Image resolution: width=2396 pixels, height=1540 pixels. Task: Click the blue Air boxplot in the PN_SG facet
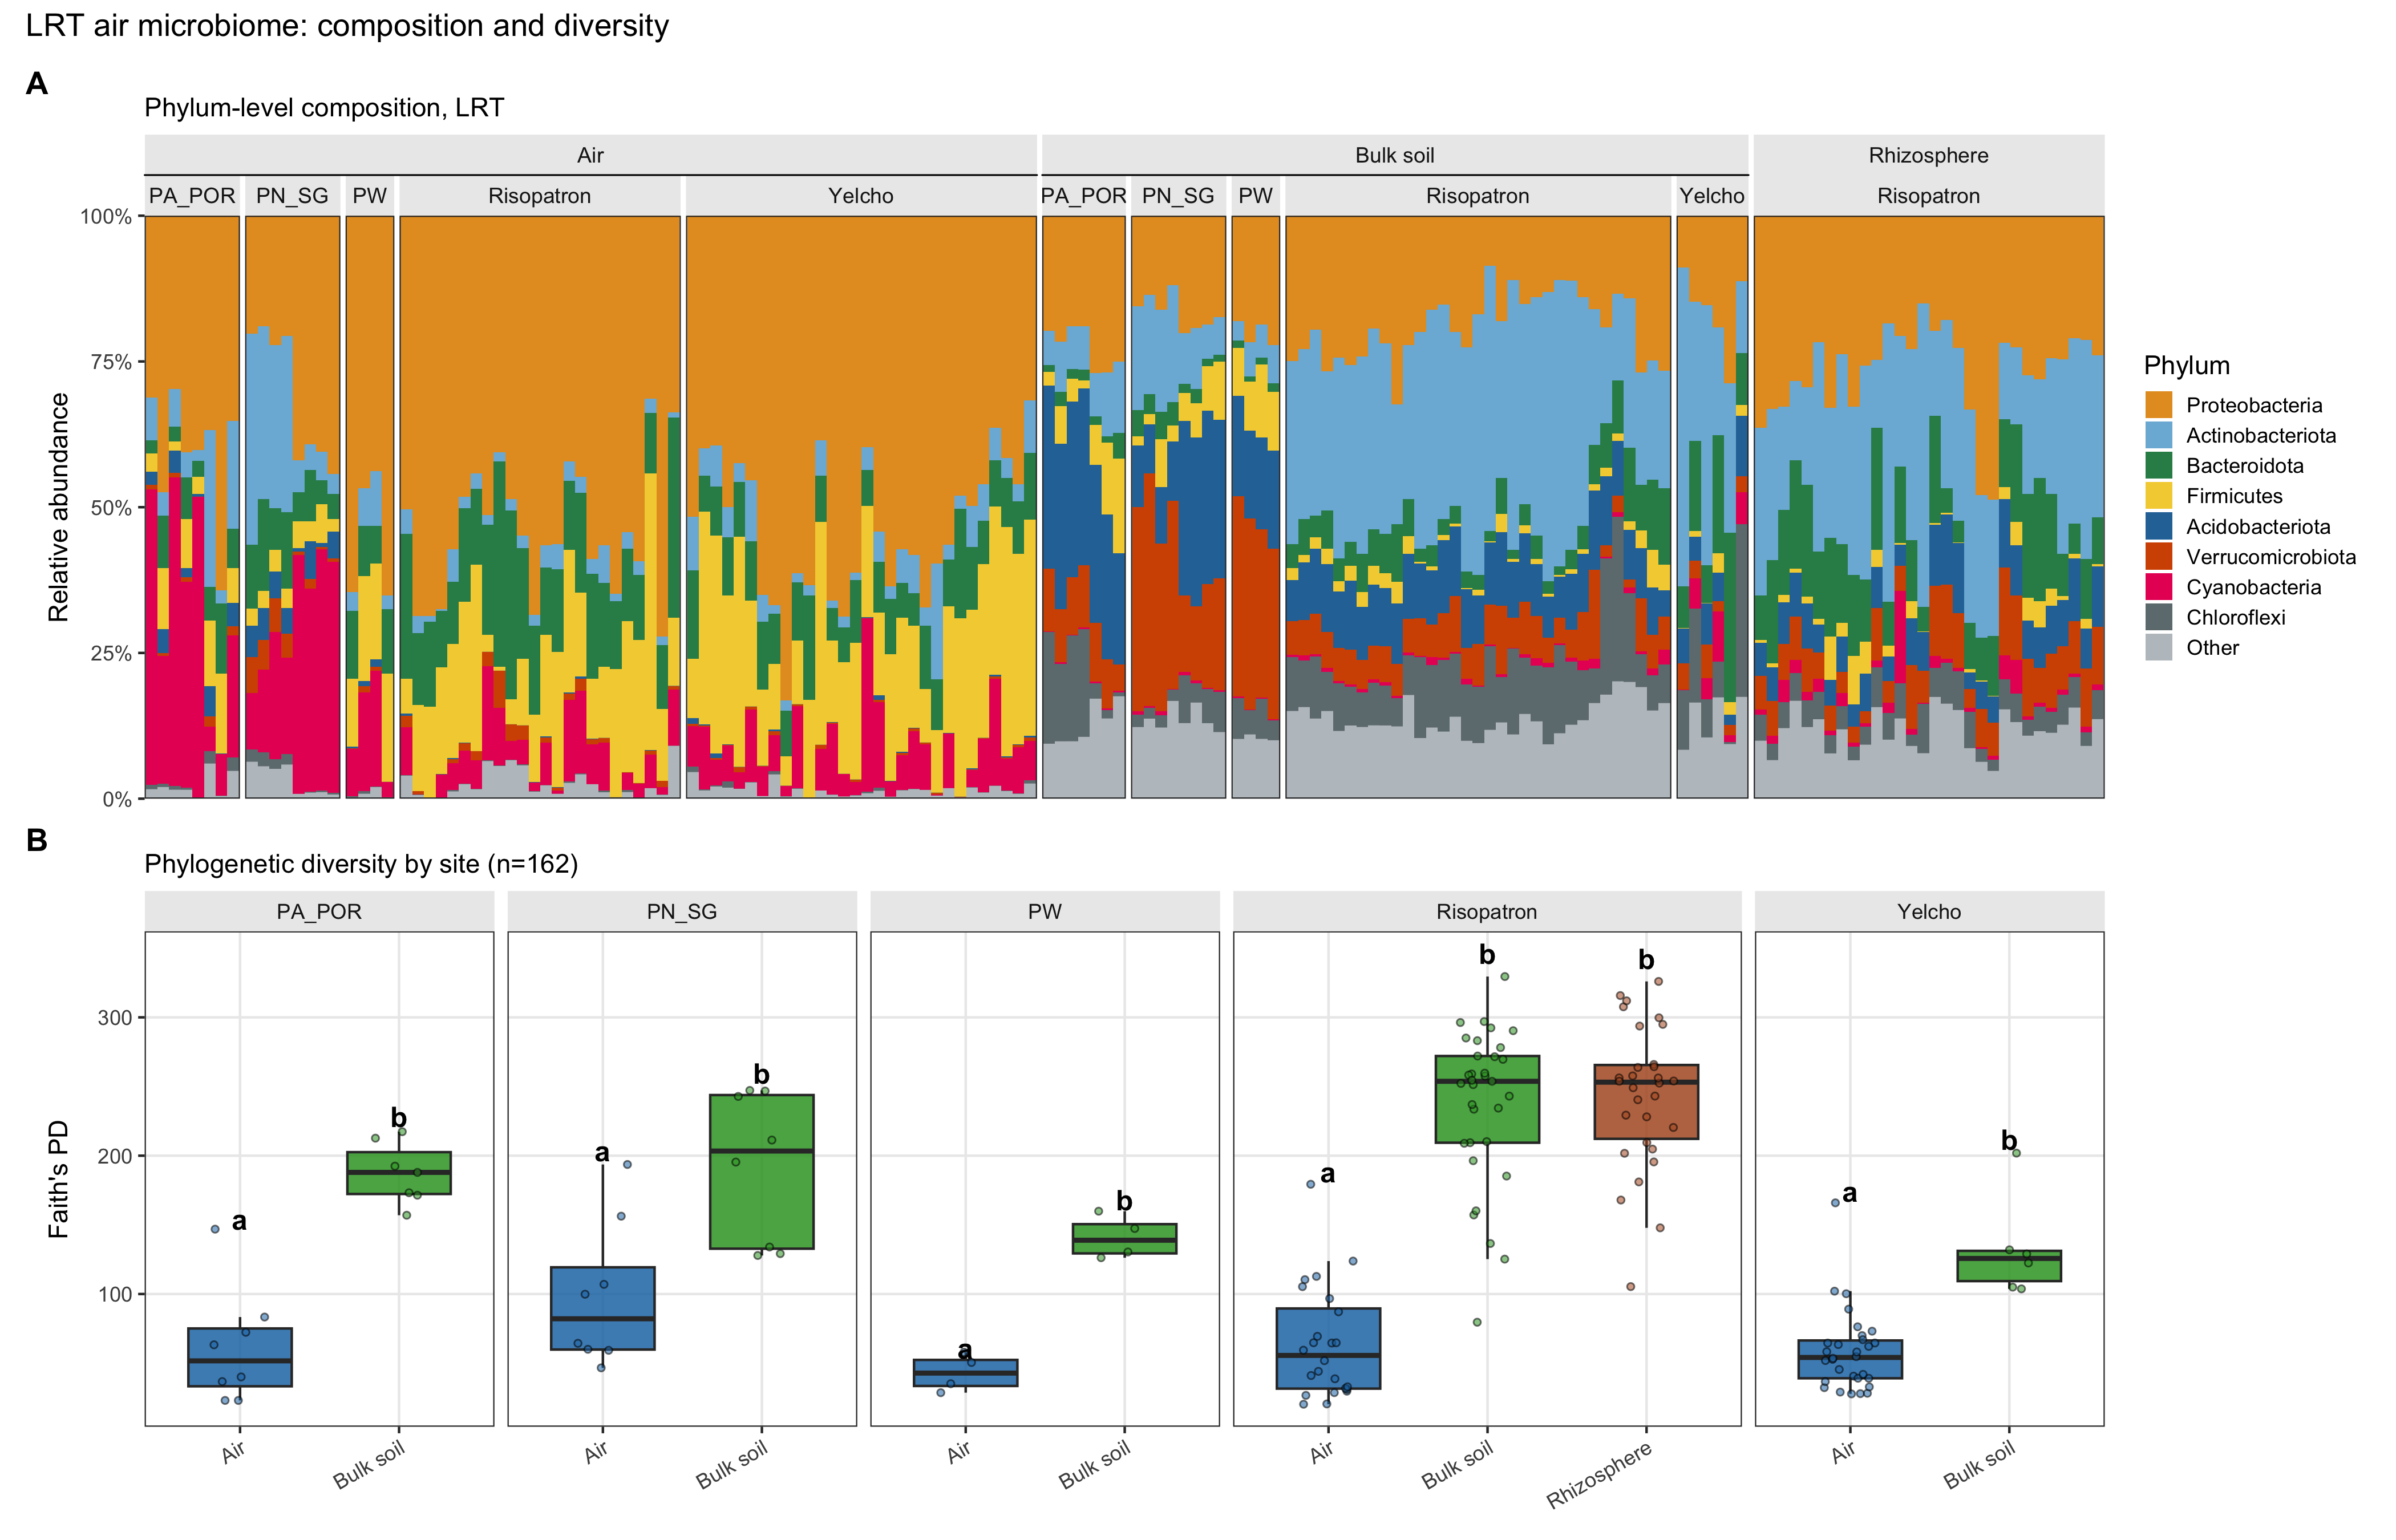[603, 1308]
